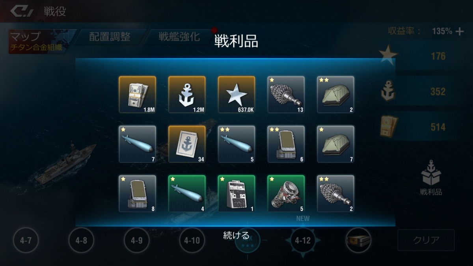The height and width of the screenshot is (266, 473).
Task: Select stage node 4-12
Action: [x=303, y=240]
